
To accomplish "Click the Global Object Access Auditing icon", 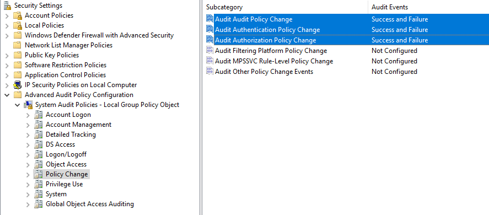I will (x=39, y=204).
